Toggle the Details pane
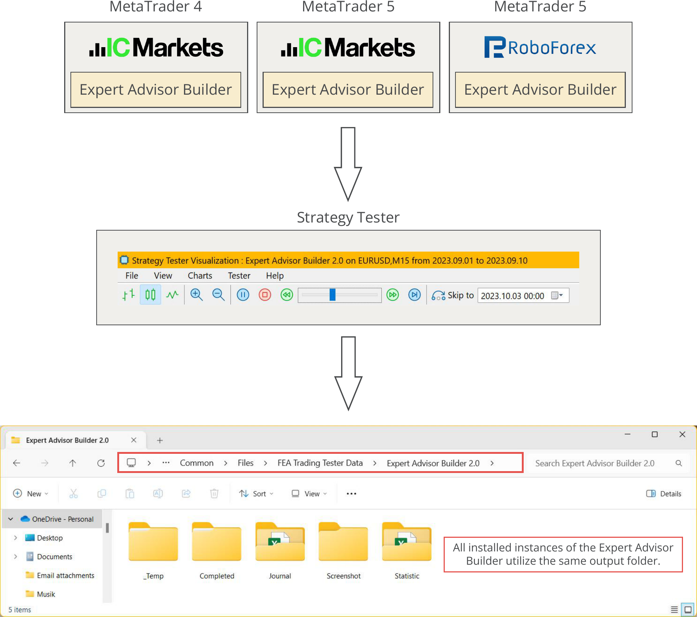 (663, 494)
